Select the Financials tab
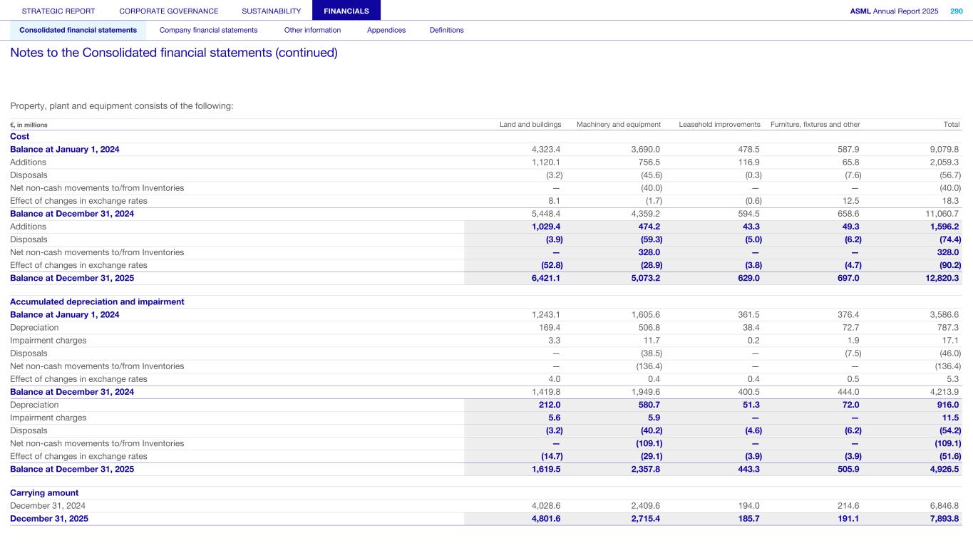Screen dimensions: 973x548 click(346, 11)
